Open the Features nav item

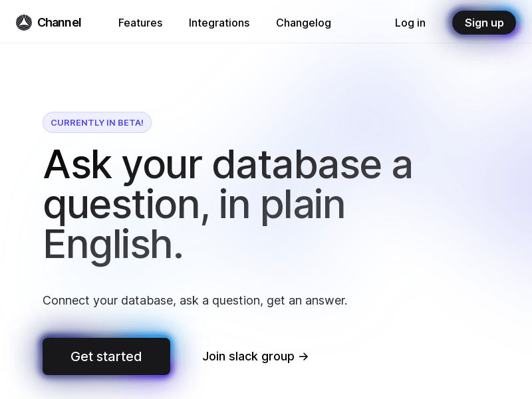(140, 23)
